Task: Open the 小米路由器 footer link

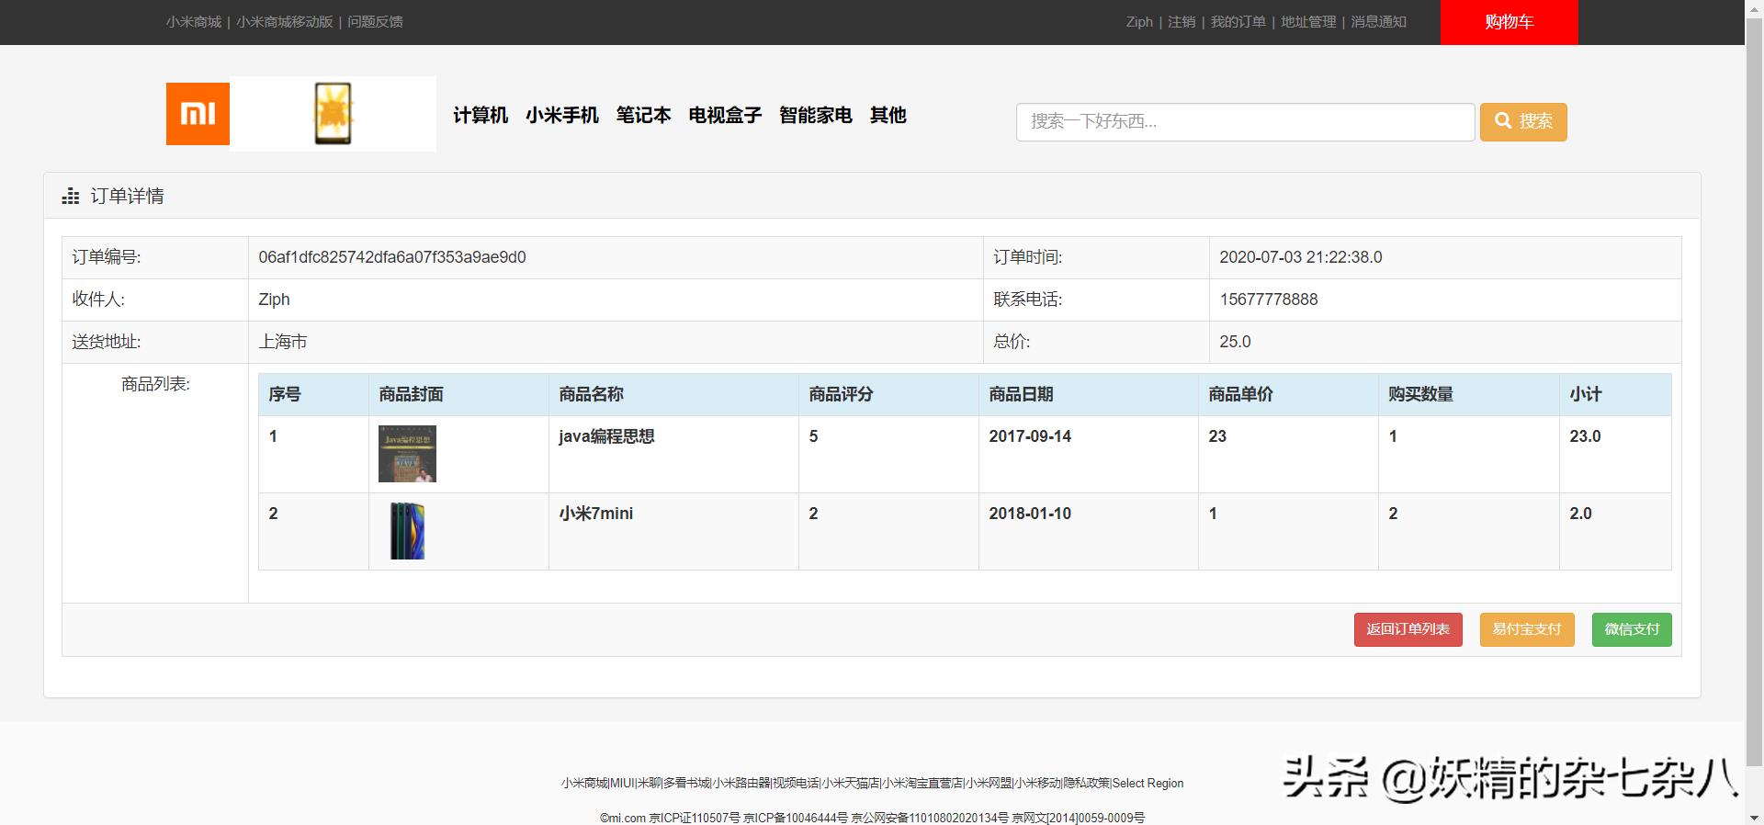Action: 741,784
